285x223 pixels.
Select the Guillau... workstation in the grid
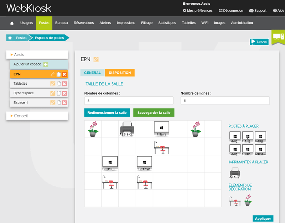click(x=110, y=163)
